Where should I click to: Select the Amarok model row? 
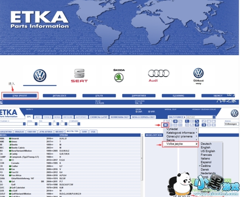(70, 138)
